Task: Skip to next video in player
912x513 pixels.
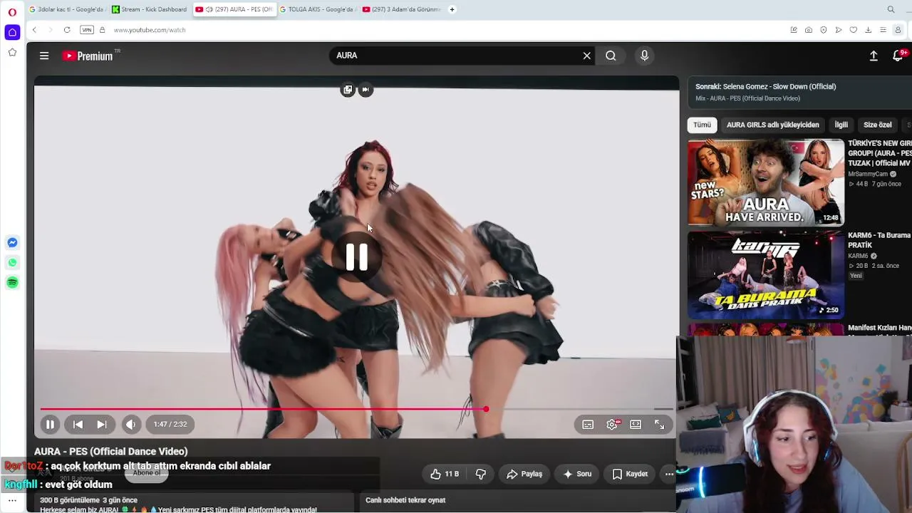Action: pos(102,425)
